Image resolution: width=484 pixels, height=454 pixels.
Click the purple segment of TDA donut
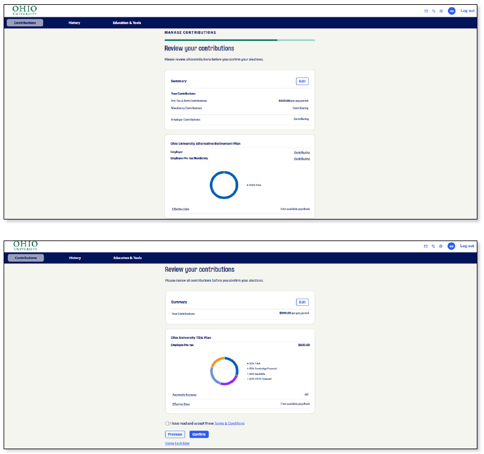pos(231,382)
